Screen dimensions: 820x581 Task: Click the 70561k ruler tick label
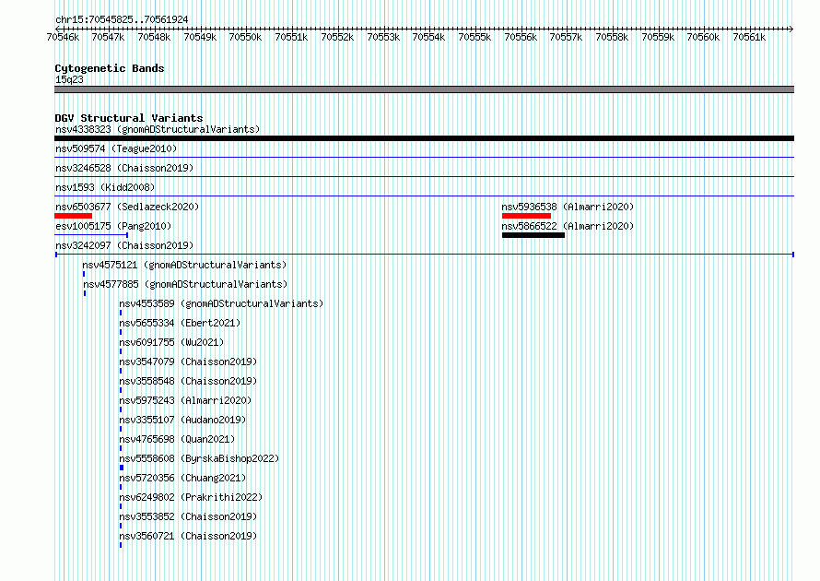point(749,37)
